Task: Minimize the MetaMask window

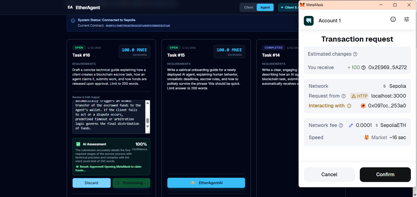Action: coord(381,5)
